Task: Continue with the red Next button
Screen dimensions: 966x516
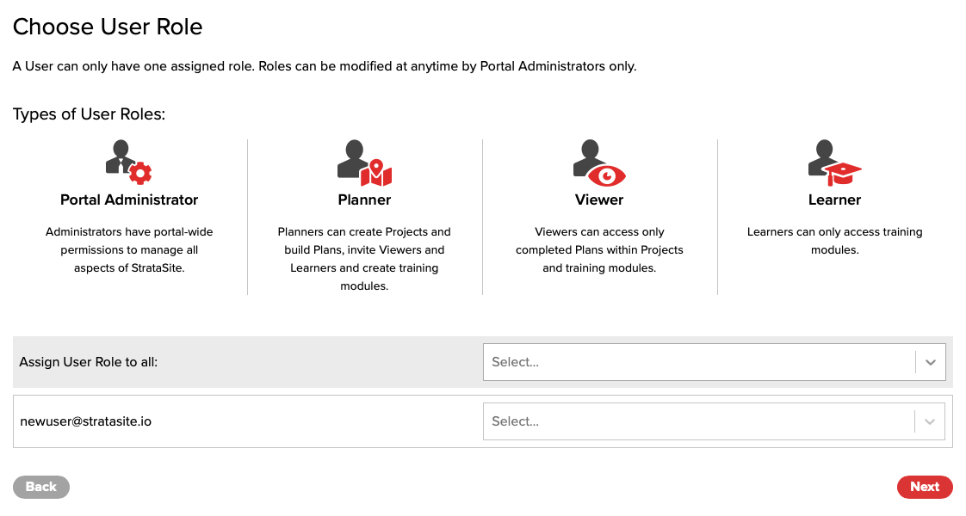Action: pos(925,487)
